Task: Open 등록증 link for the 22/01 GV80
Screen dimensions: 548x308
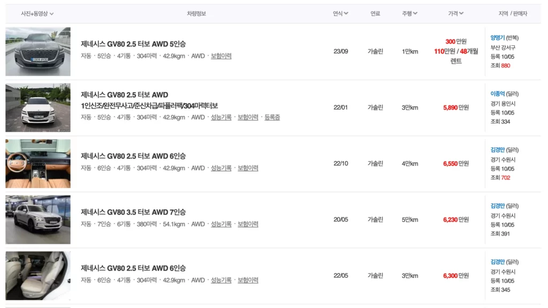Action: (272, 117)
